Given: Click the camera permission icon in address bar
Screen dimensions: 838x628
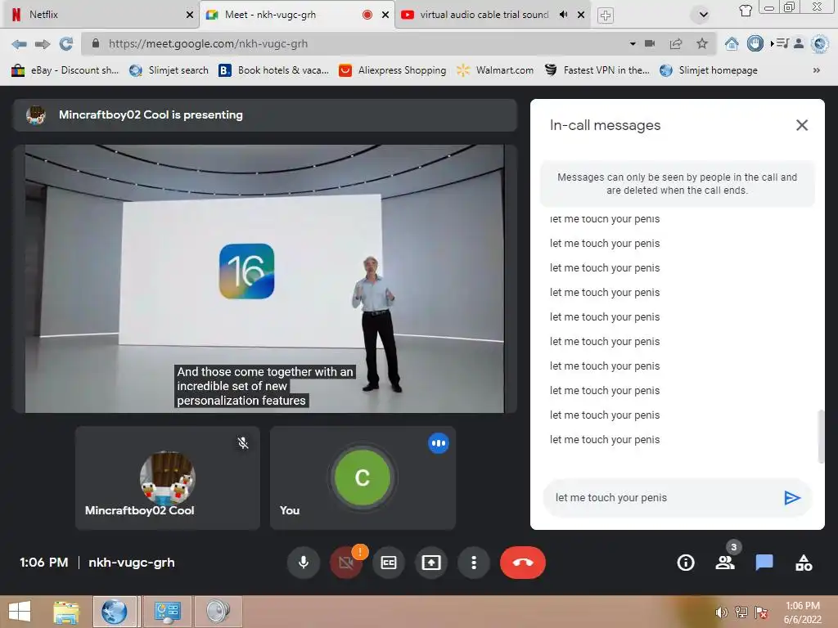Looking at the screenshot, I should coord(650,44).
